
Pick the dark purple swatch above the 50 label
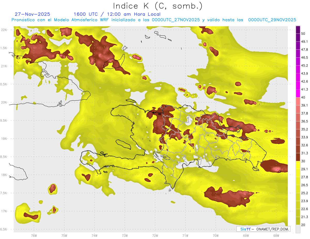pos(298,30)
